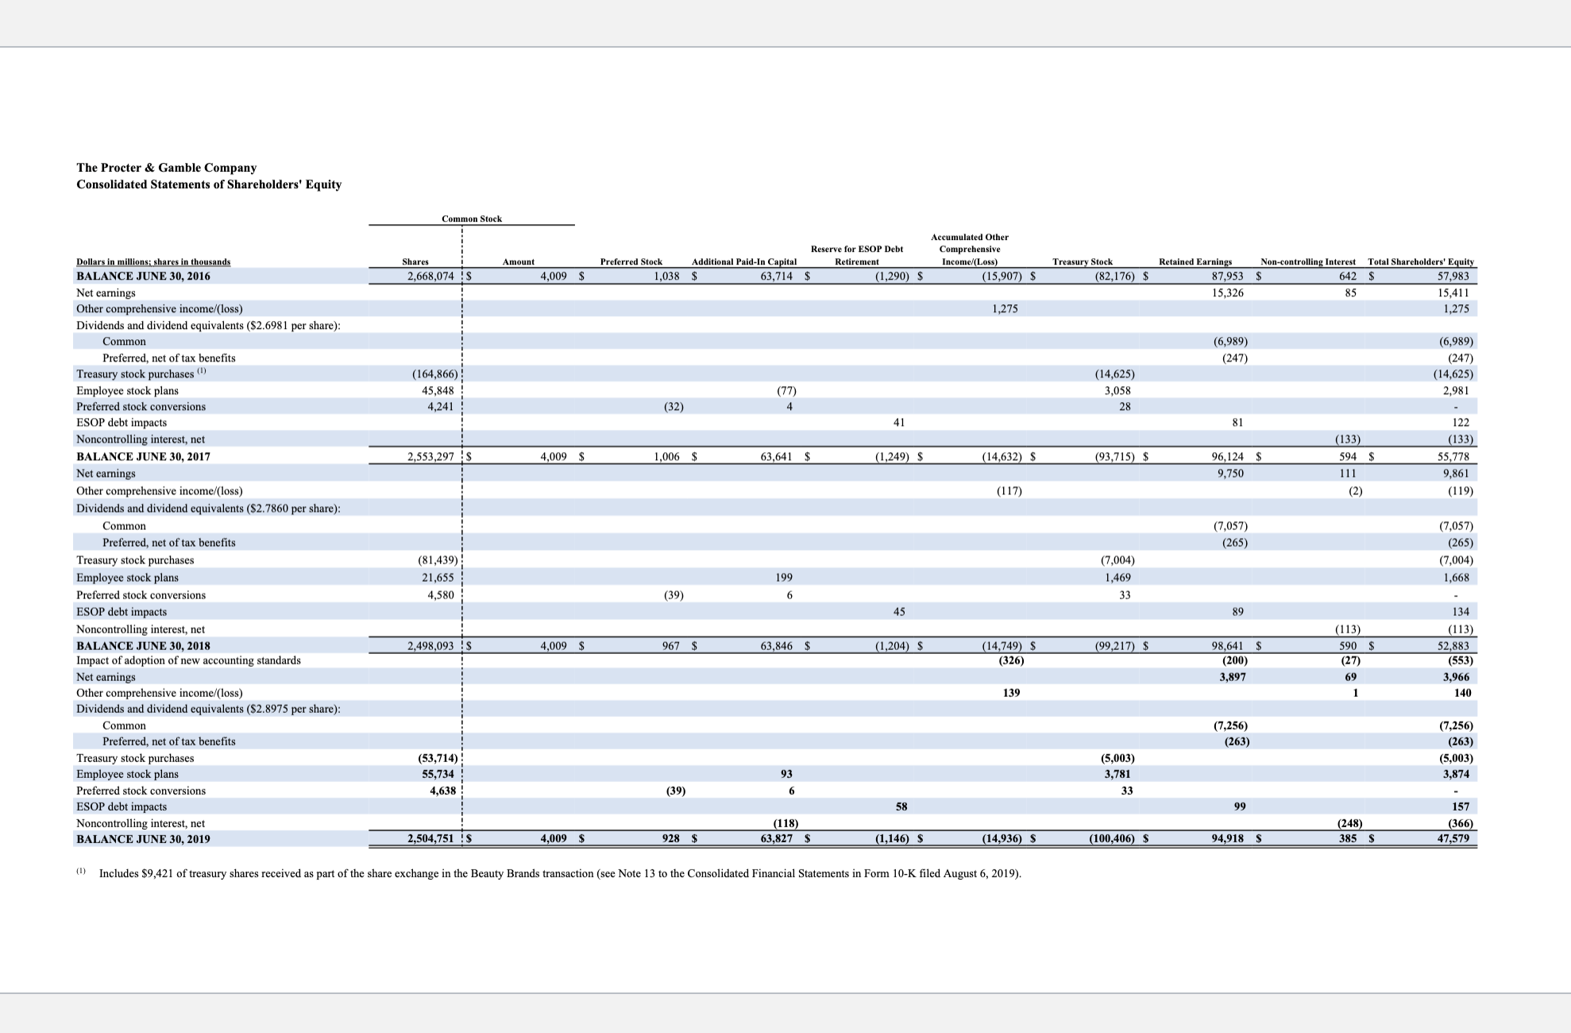Click the footnote about Beauty Brands transaction
1571x1033 pixels.
559,874
